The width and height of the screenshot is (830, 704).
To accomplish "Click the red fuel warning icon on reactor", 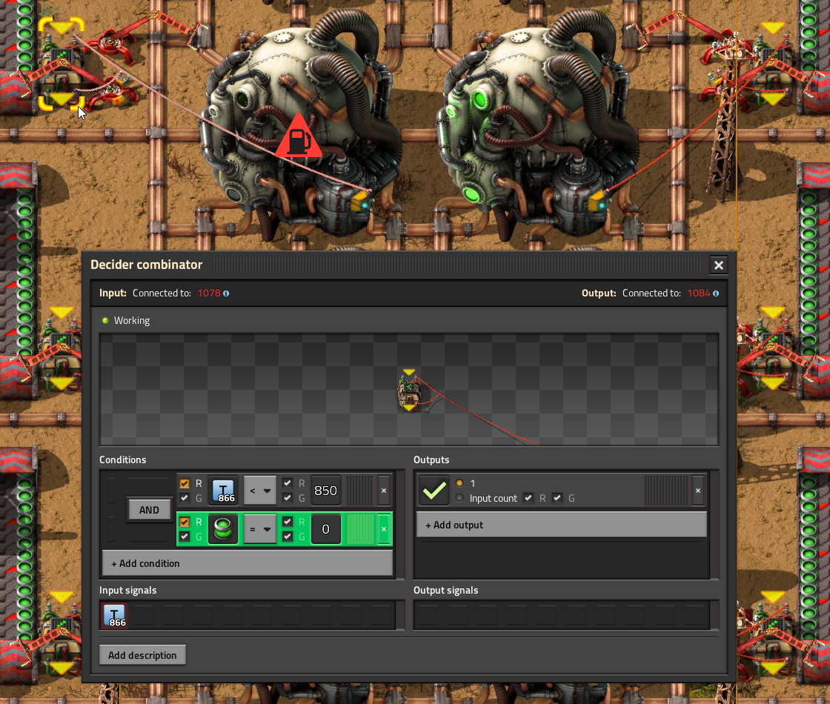I will click(x=299, y=136).
